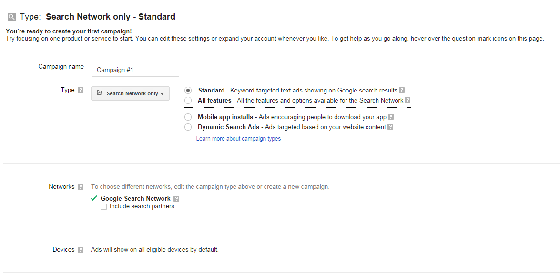Click the green Google Search Network checkmark
Screen dimensions: 560x277
tap(94, 198)
